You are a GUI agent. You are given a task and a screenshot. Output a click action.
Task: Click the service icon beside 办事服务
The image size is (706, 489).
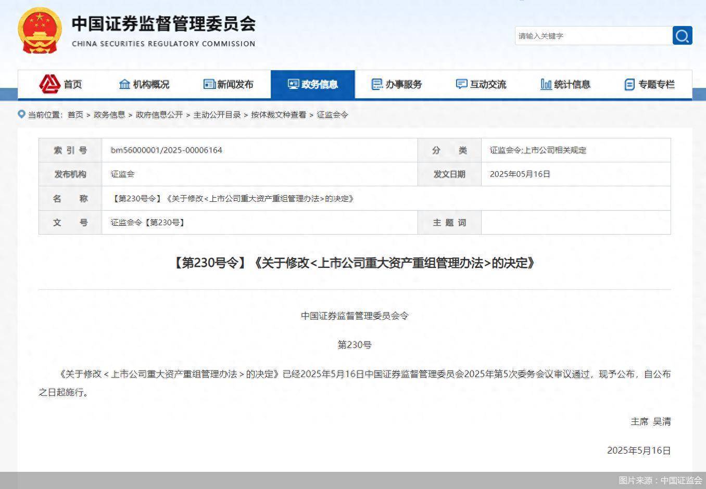click(x=377, y=84)
